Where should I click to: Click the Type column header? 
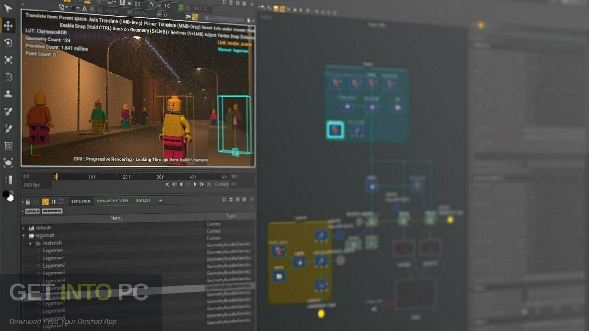231,216
